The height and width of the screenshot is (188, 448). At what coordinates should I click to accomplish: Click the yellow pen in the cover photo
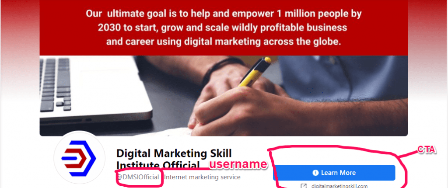[255, 72]
